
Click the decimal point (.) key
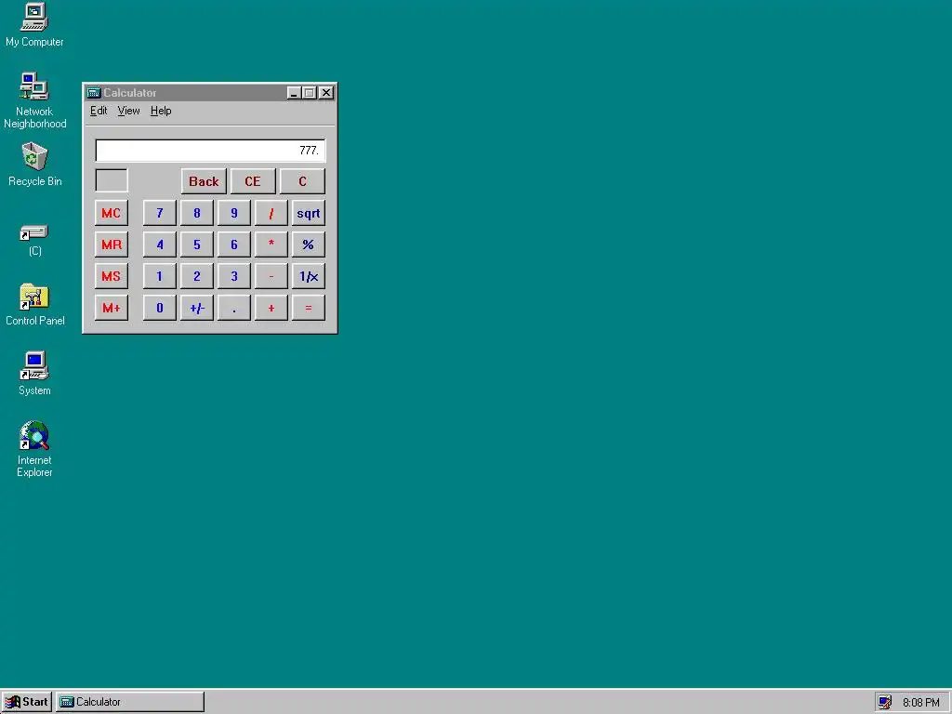click(x=233, y=308)
